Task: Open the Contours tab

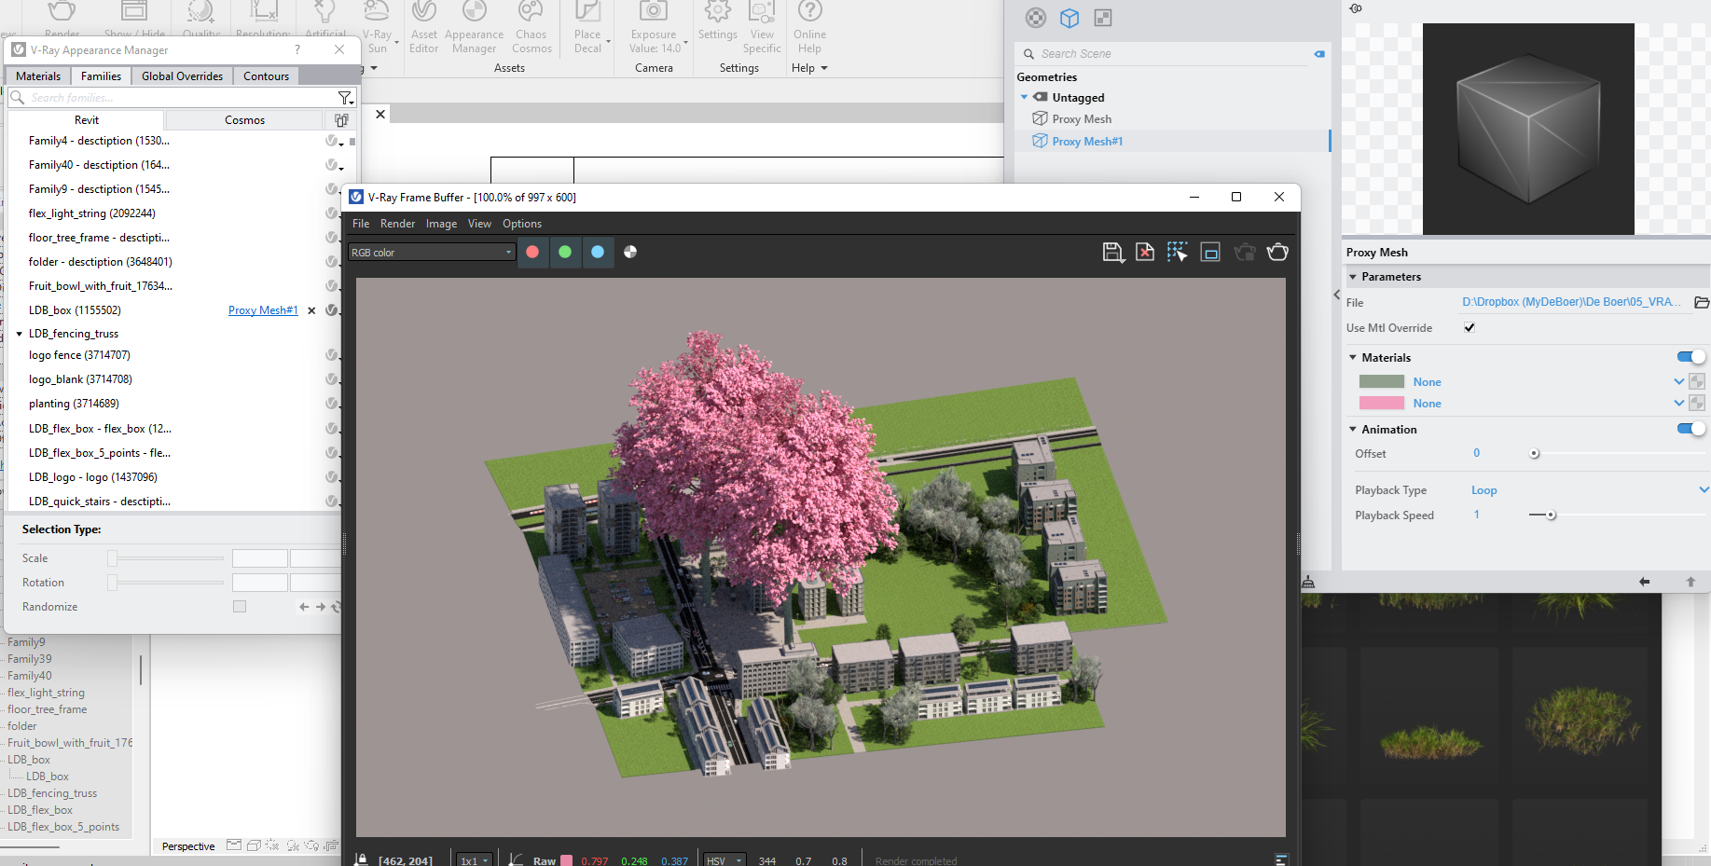Action: (266, 76)
